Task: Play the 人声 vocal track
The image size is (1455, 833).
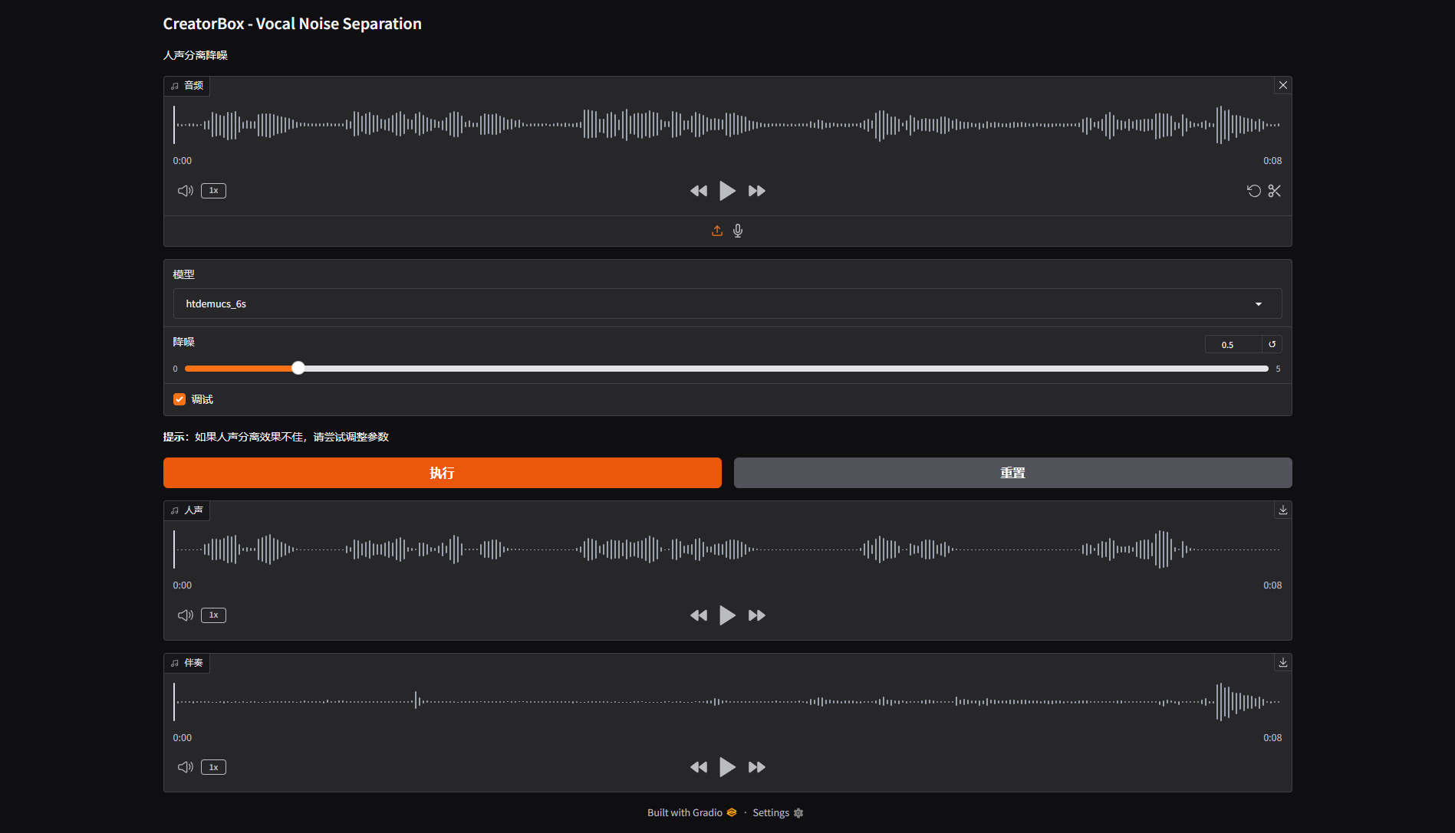Action: coord(727,615)
